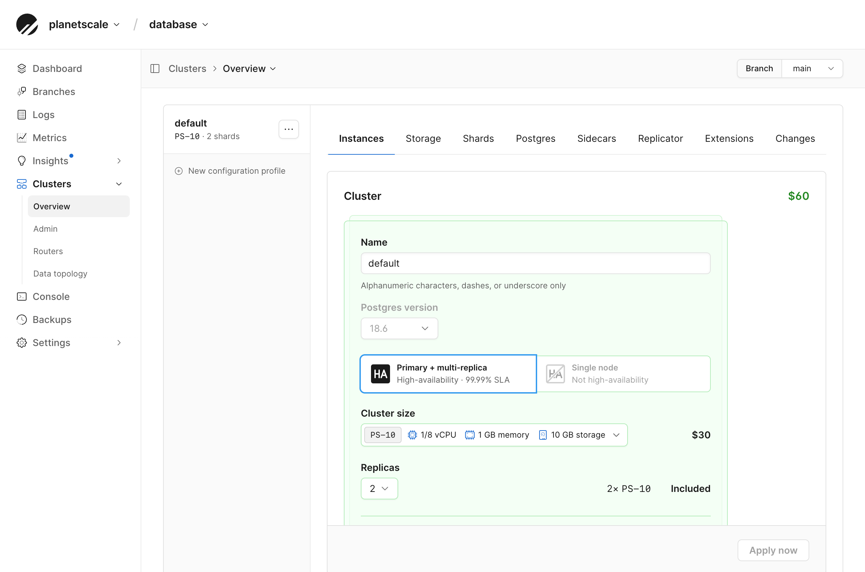Toggle the sidebar panel icon

click(x=155, y=69)
